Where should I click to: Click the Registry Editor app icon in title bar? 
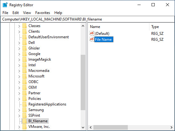pyautogui.click(x=5, y=5)
